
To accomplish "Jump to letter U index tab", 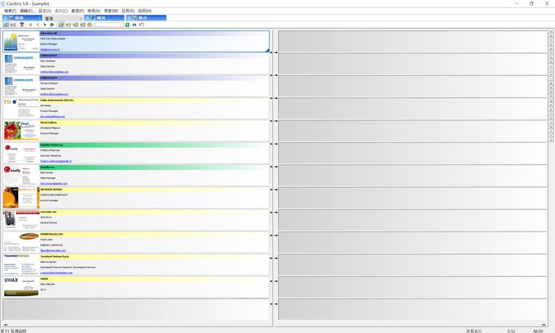I will [x=551, y=118].
